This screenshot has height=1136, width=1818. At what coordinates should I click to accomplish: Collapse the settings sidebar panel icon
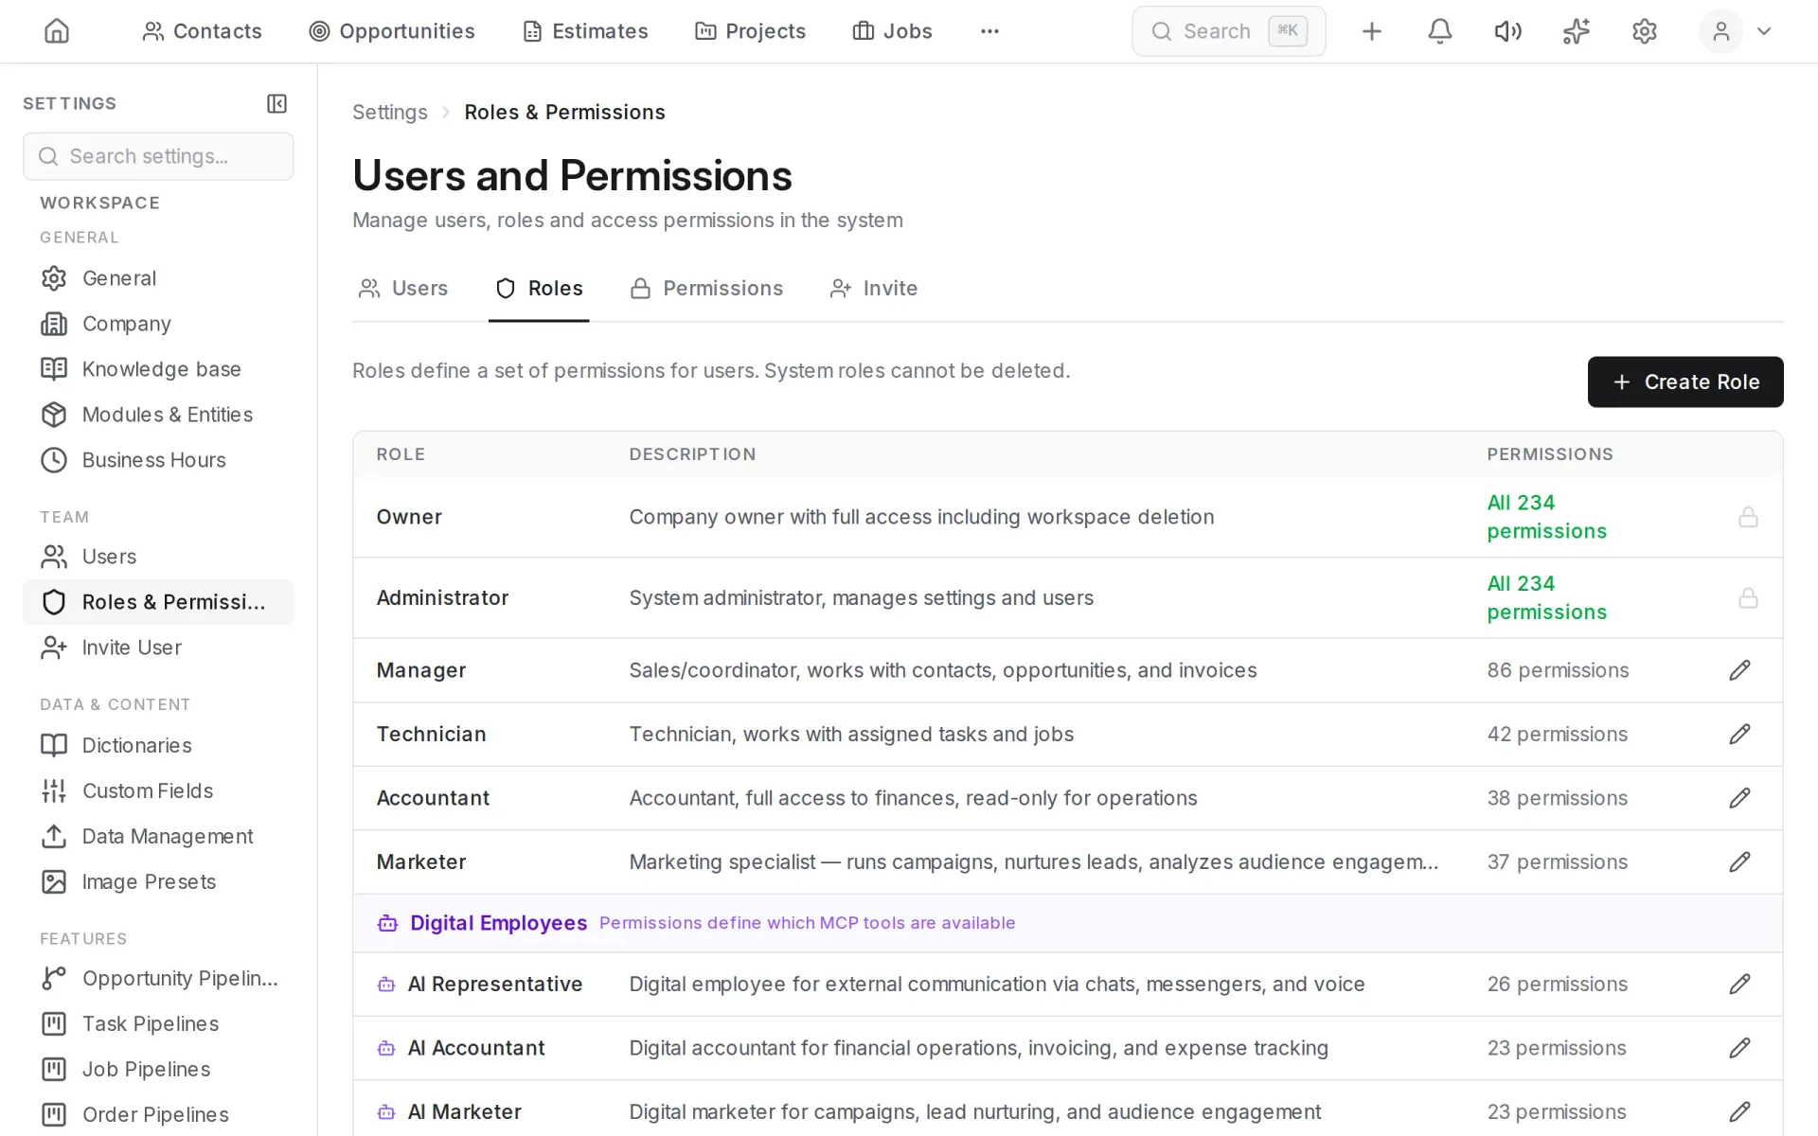click(x=276, y=103)
